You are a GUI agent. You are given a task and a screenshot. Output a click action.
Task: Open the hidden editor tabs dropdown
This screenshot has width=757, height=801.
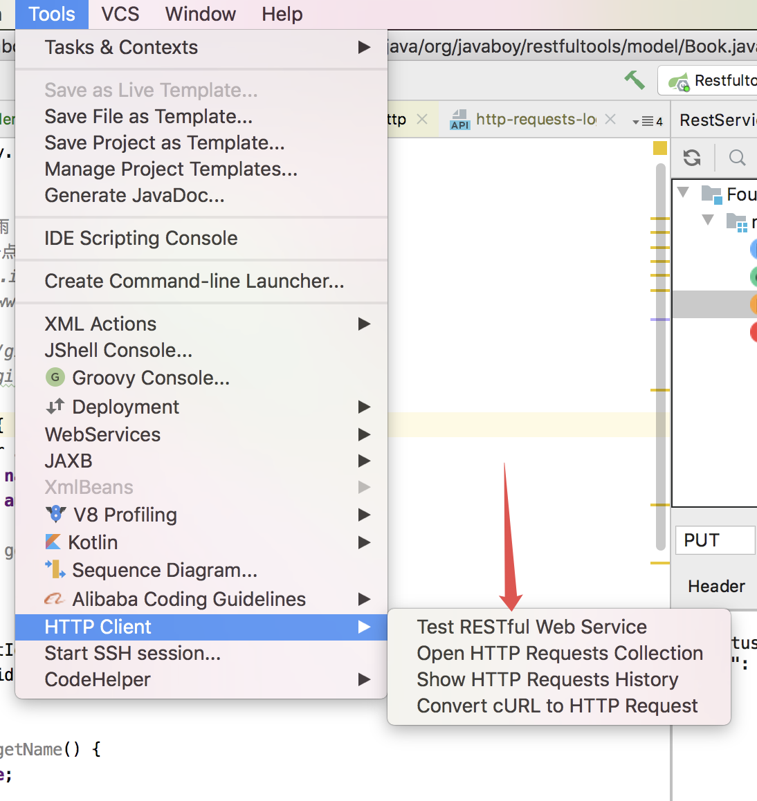tap(647, 121)
